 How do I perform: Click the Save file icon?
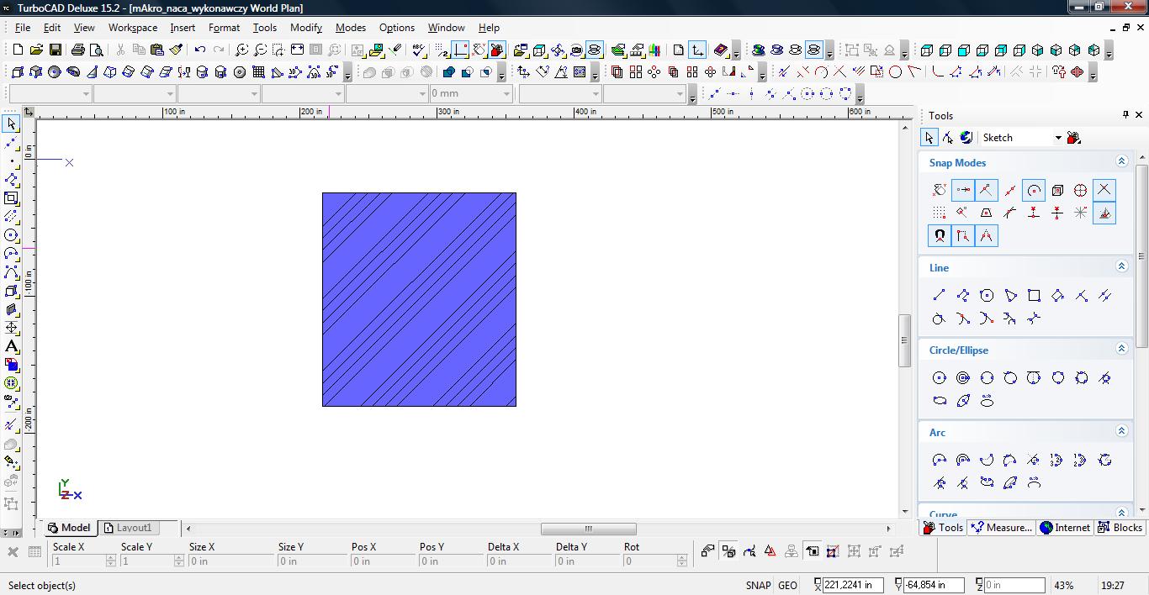click(x=54, y=50)
